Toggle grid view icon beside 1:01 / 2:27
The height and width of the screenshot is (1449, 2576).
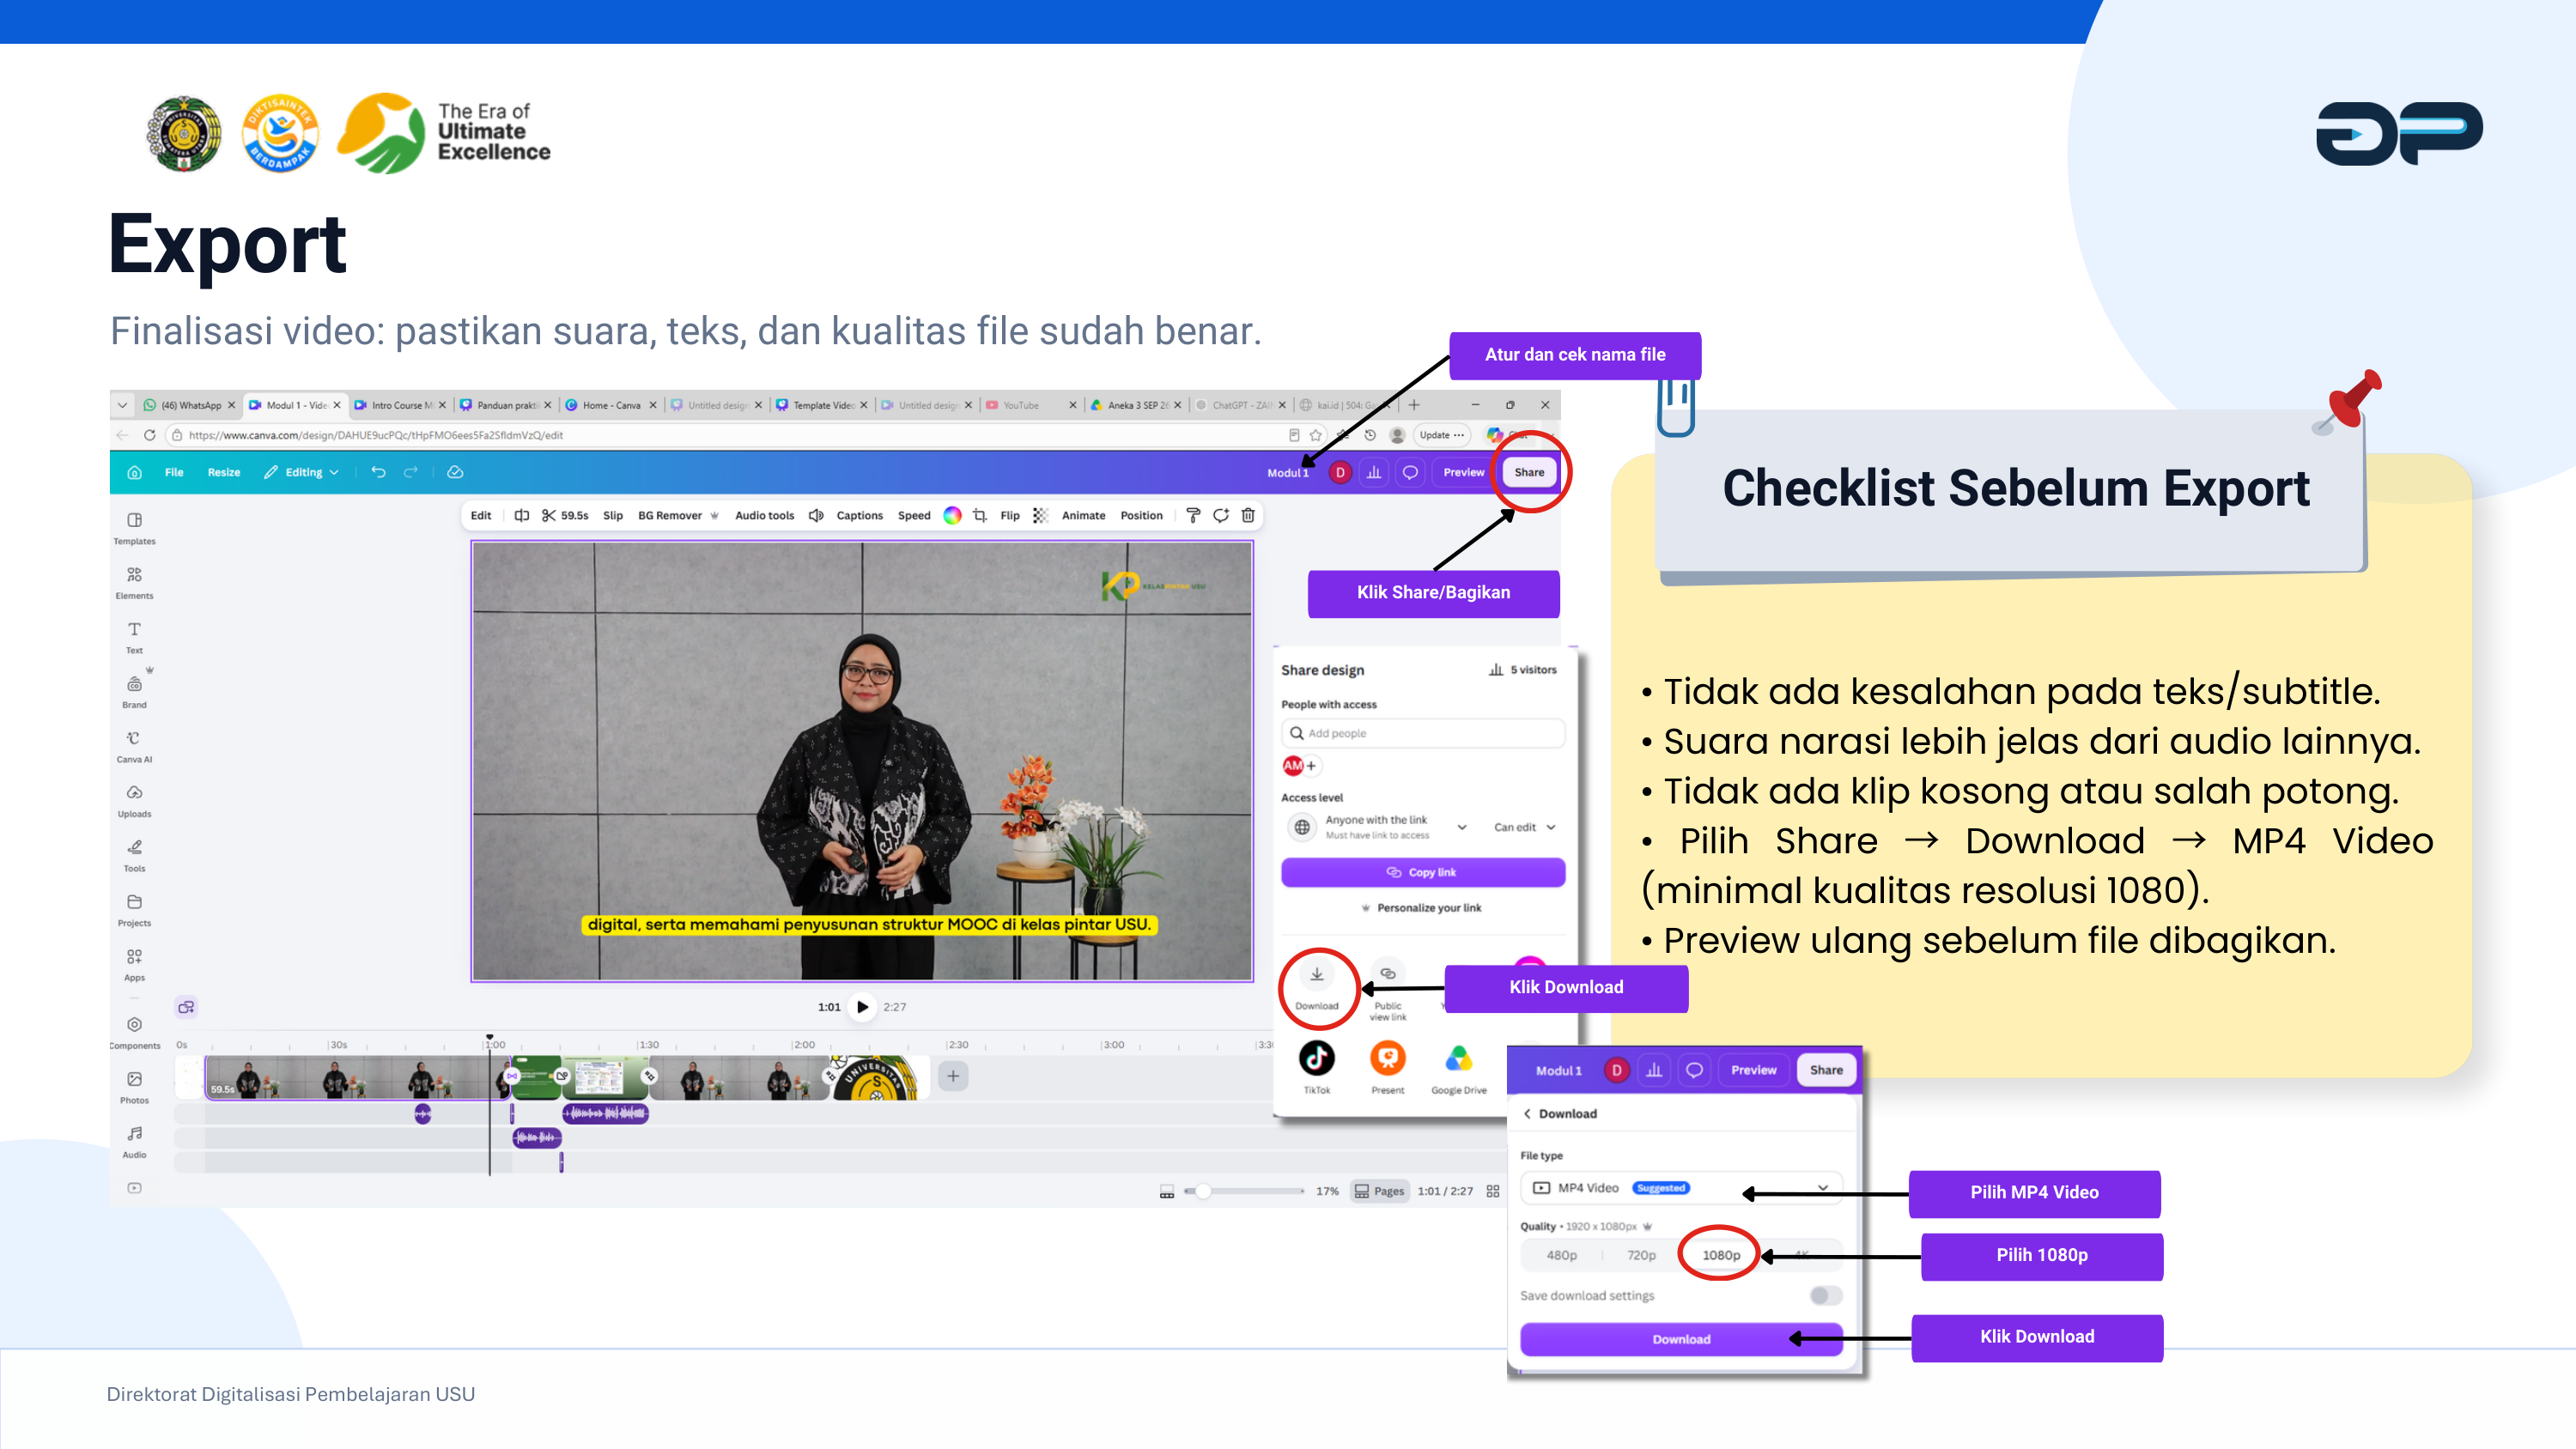click(x=1493, y=1191)
